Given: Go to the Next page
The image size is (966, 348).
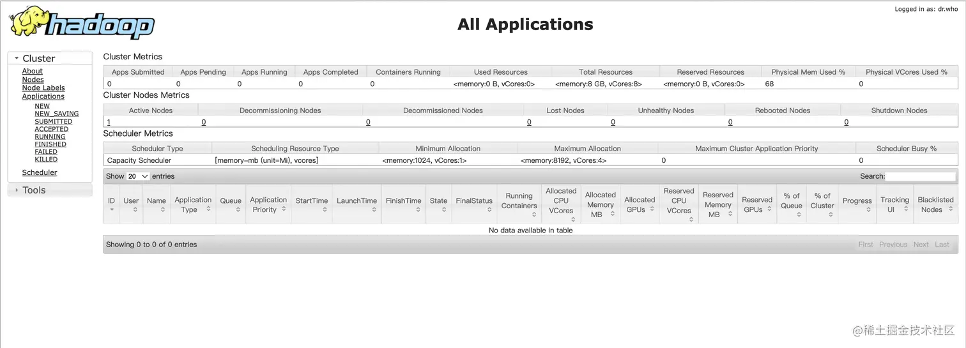Looking at the screenshot, I should [x=921, y=245].
